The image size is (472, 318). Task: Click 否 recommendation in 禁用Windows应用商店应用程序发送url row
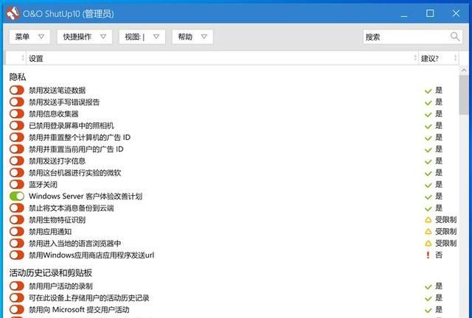tap(439, 255)
